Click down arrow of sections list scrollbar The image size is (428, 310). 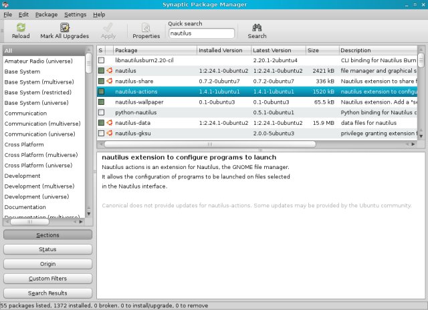[x=88, y=214]
